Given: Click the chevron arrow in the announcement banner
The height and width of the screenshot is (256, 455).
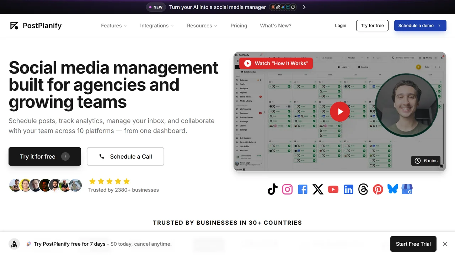Looking at the screenshot, I should pyautogui.click(x=304, y=7).
